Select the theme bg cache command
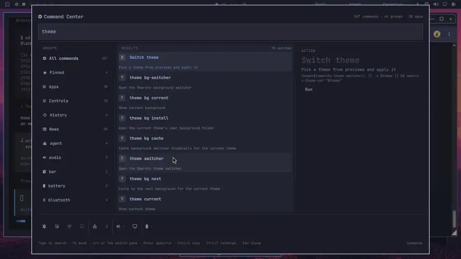Viewport: 461px width, 259px height. click(205, 143)
